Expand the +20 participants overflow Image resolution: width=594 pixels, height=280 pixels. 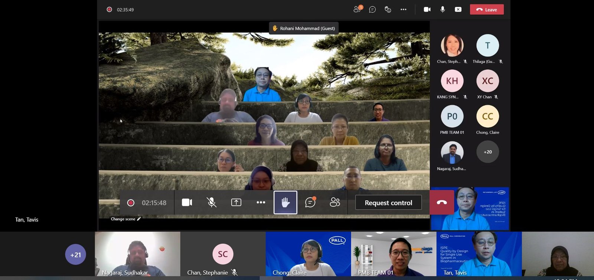point(487,152)
